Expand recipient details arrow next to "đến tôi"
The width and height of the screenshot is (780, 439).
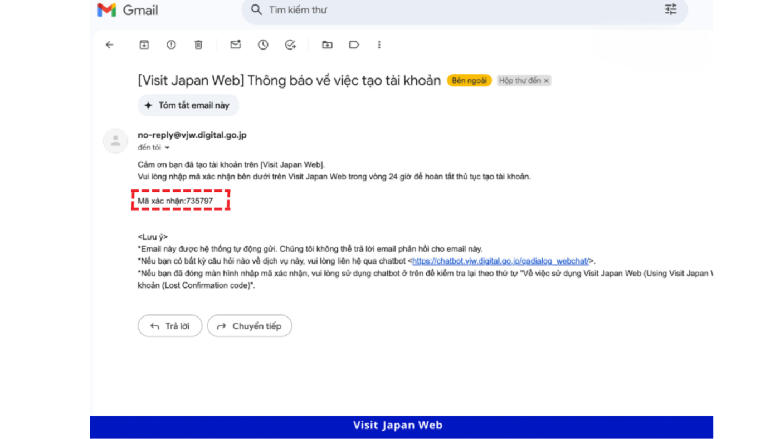pos(167,148)
